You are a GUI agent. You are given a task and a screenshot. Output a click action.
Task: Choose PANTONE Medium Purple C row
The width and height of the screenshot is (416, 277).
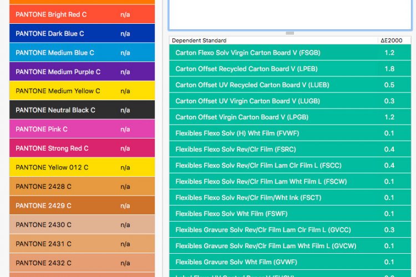[x=82, y=71]
